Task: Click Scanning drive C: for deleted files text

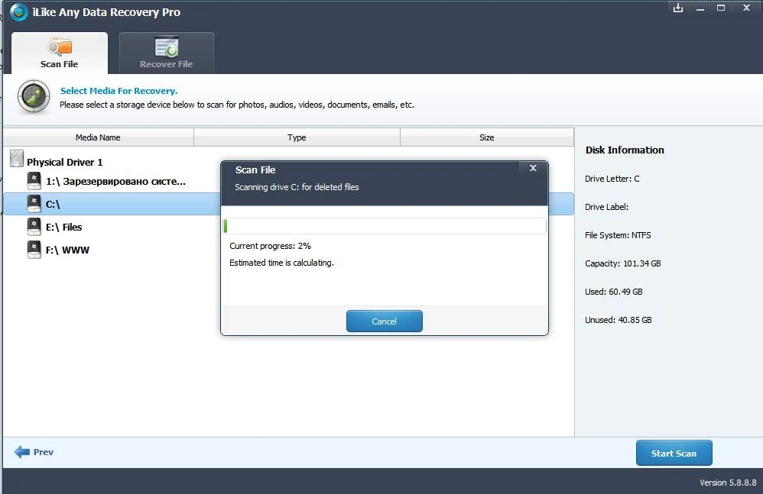Action: point(297,187)
